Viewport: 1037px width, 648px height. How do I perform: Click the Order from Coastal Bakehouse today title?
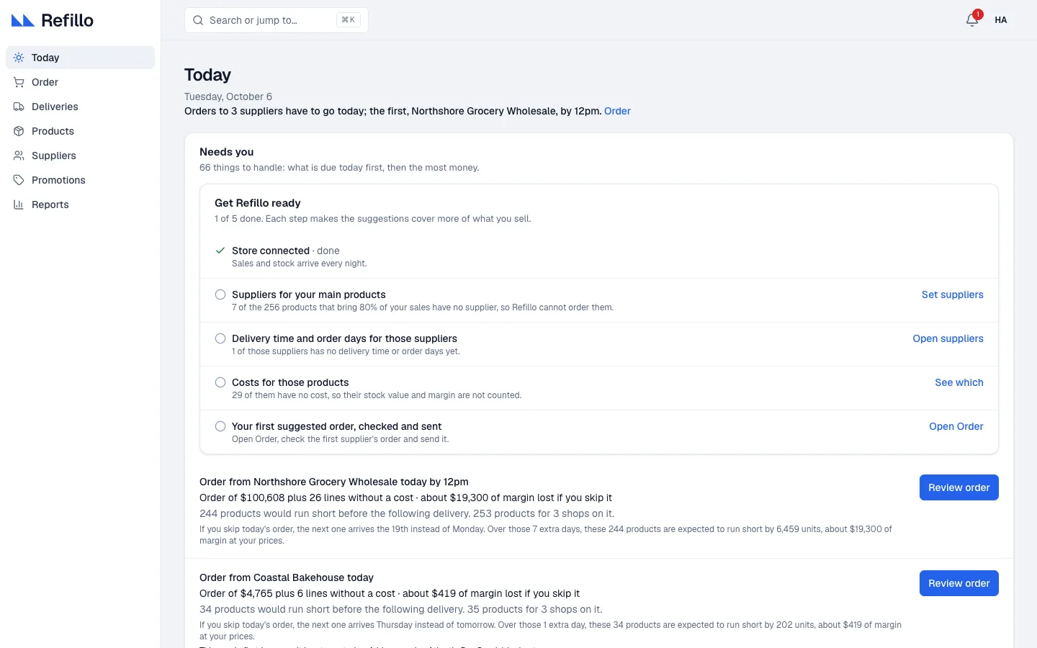tap(287, 577)
